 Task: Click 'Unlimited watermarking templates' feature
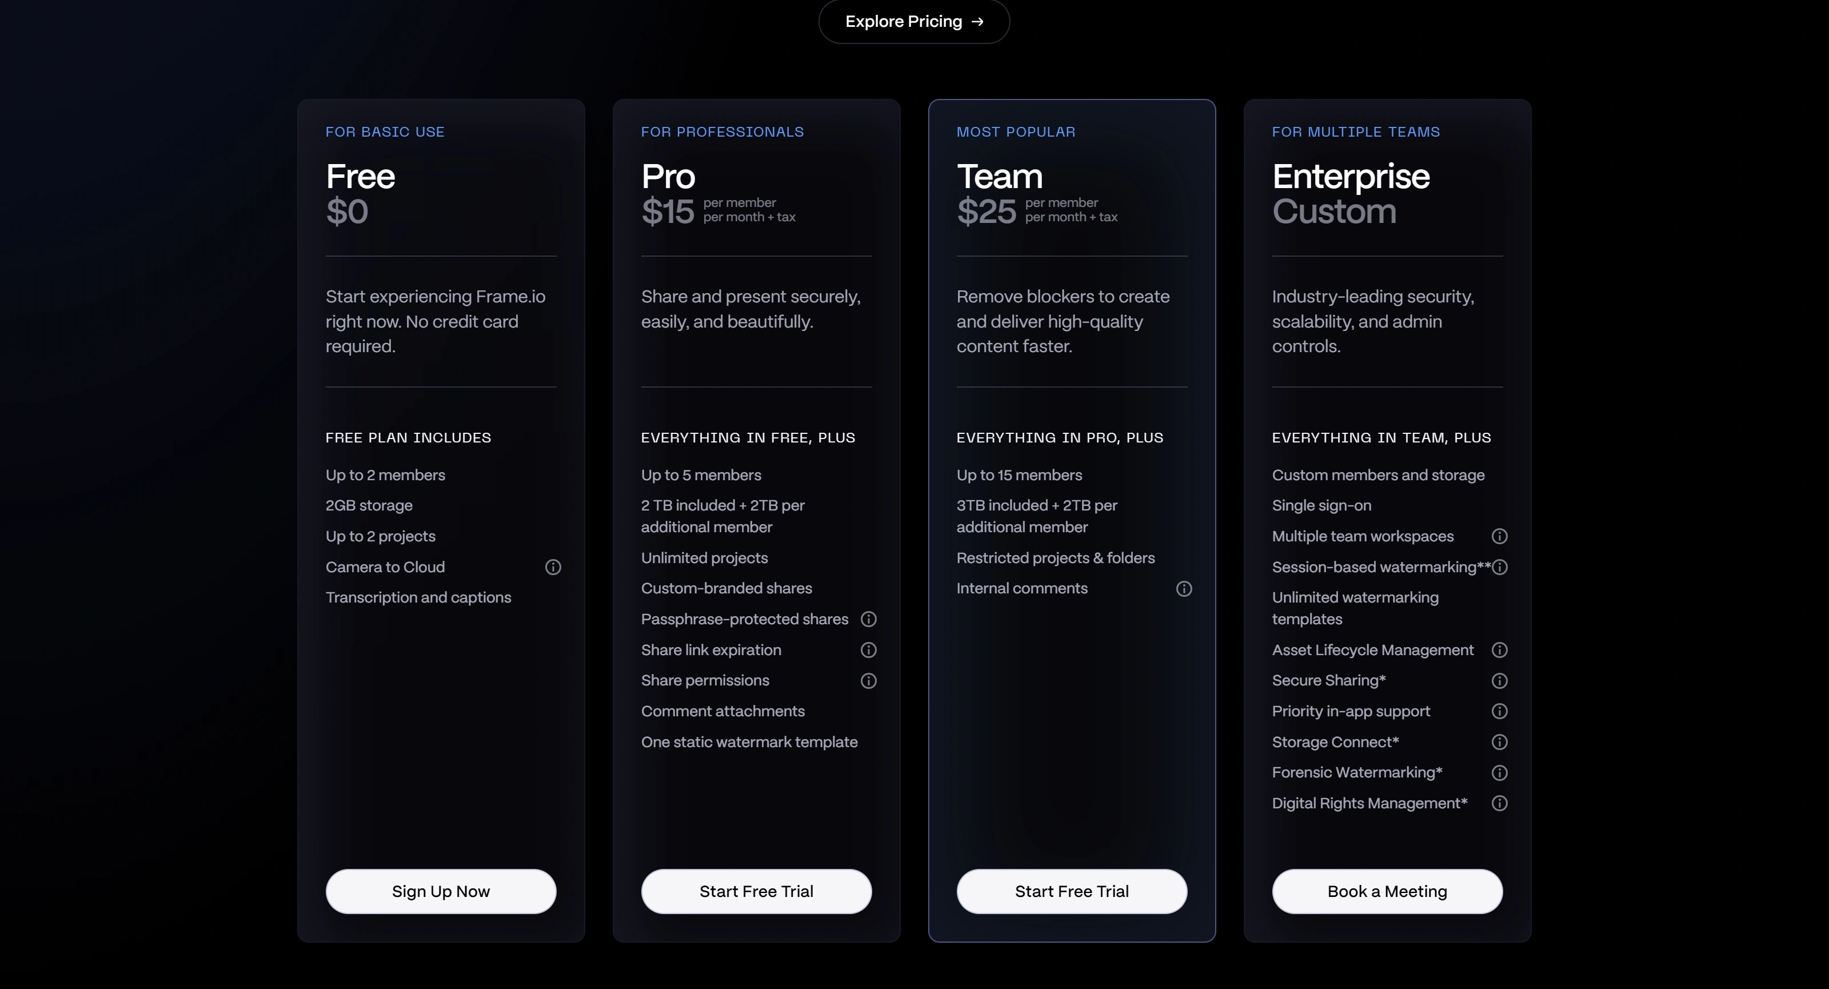pyautogui.click(x=1355, y=608)
